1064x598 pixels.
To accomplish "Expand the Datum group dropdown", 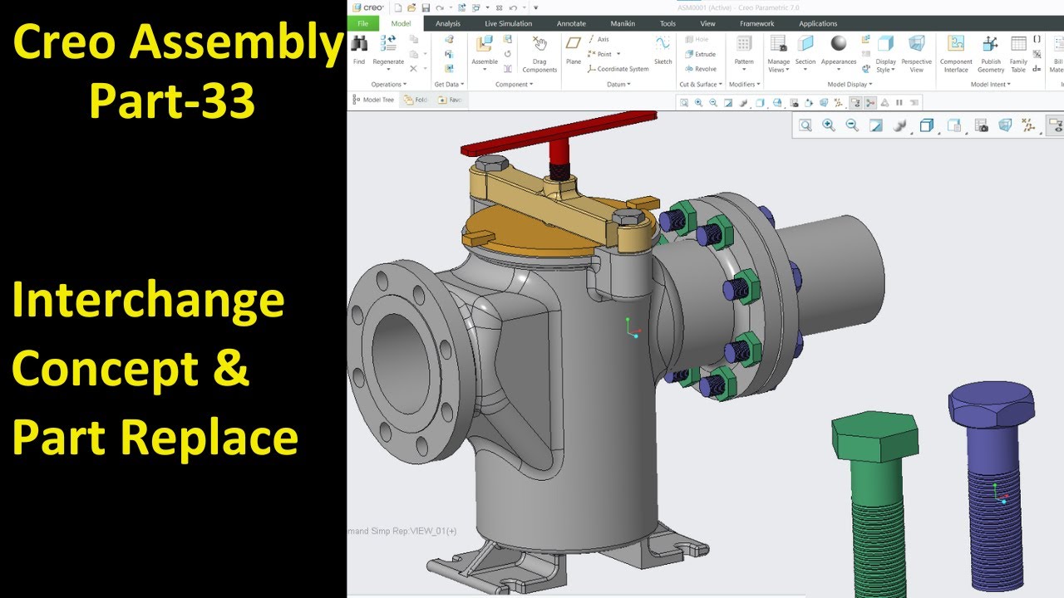I will click(618, 85).
